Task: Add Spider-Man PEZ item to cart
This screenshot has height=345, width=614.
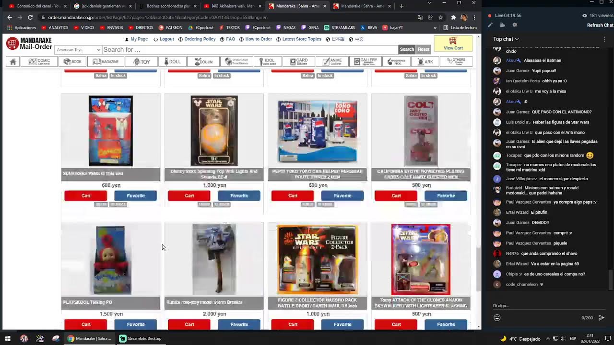Action: 86,195
